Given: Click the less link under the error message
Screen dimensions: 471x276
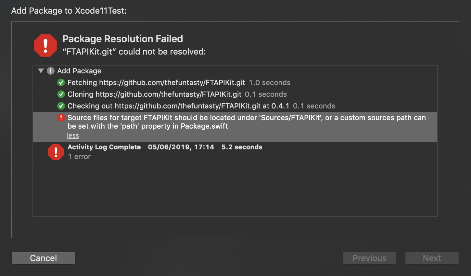Looking at the screenshot, I should [73, 135].
